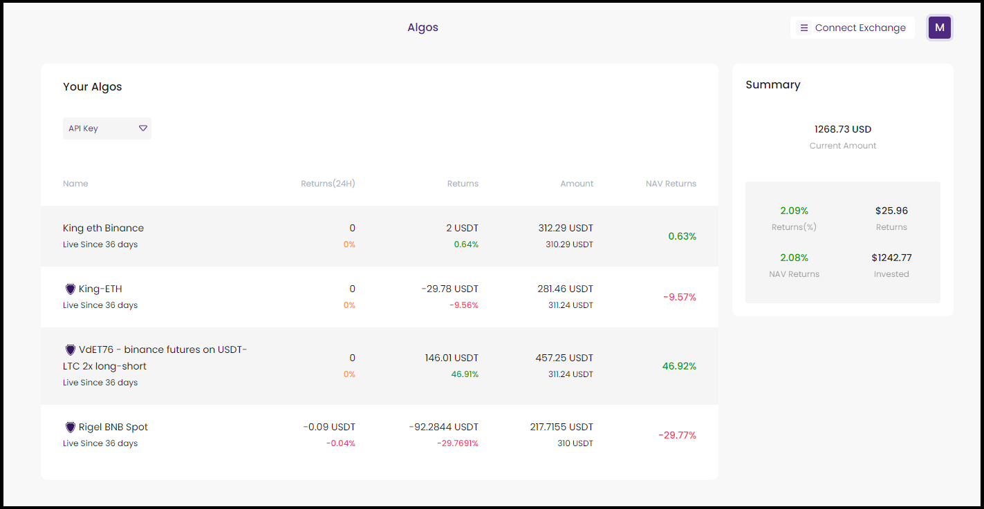Click the Amount column header
The width and height of the screenshot is (984, 509).
click(x=577, y=184)
